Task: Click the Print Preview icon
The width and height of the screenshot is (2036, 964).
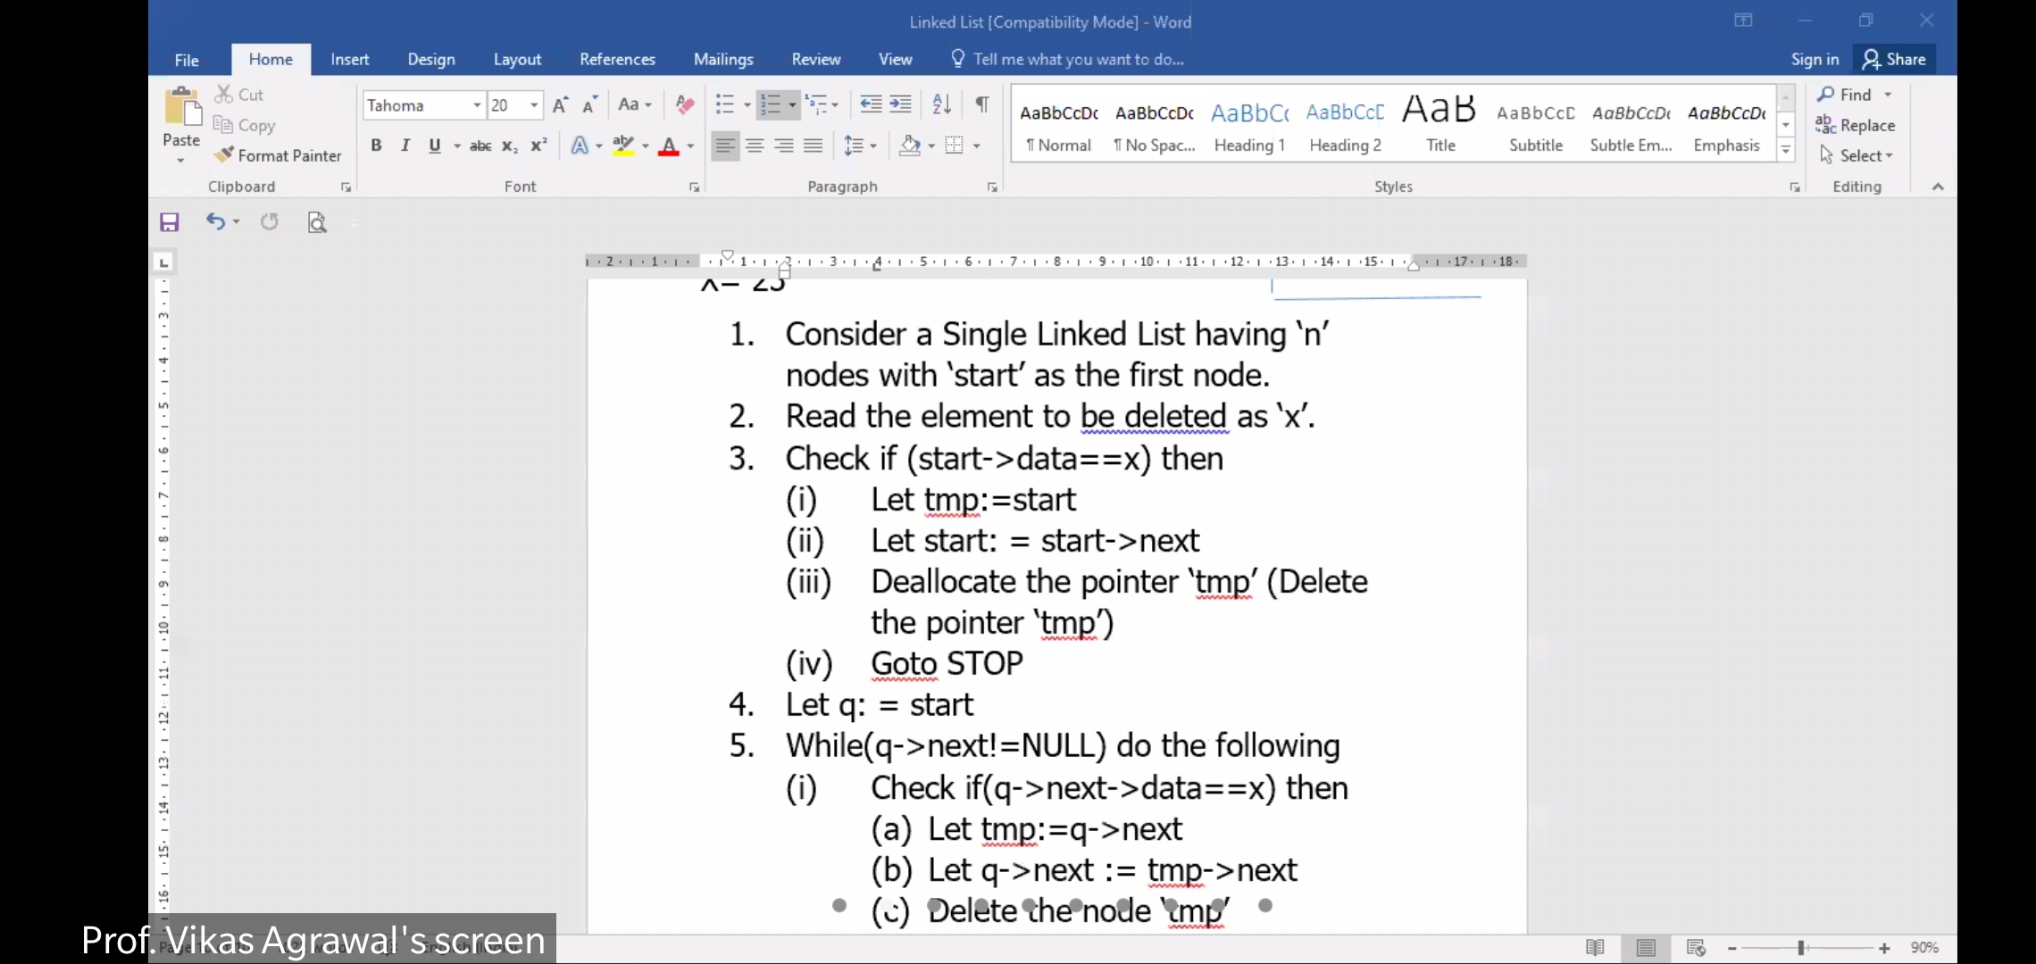Action: tap(317, 222)
